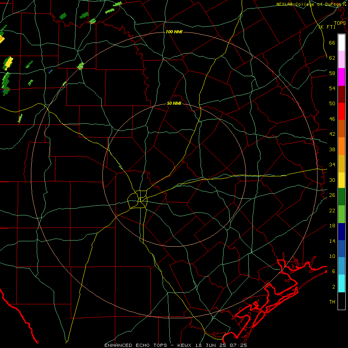
Task: Click the '2' legend value
Action: pos(334,287)
